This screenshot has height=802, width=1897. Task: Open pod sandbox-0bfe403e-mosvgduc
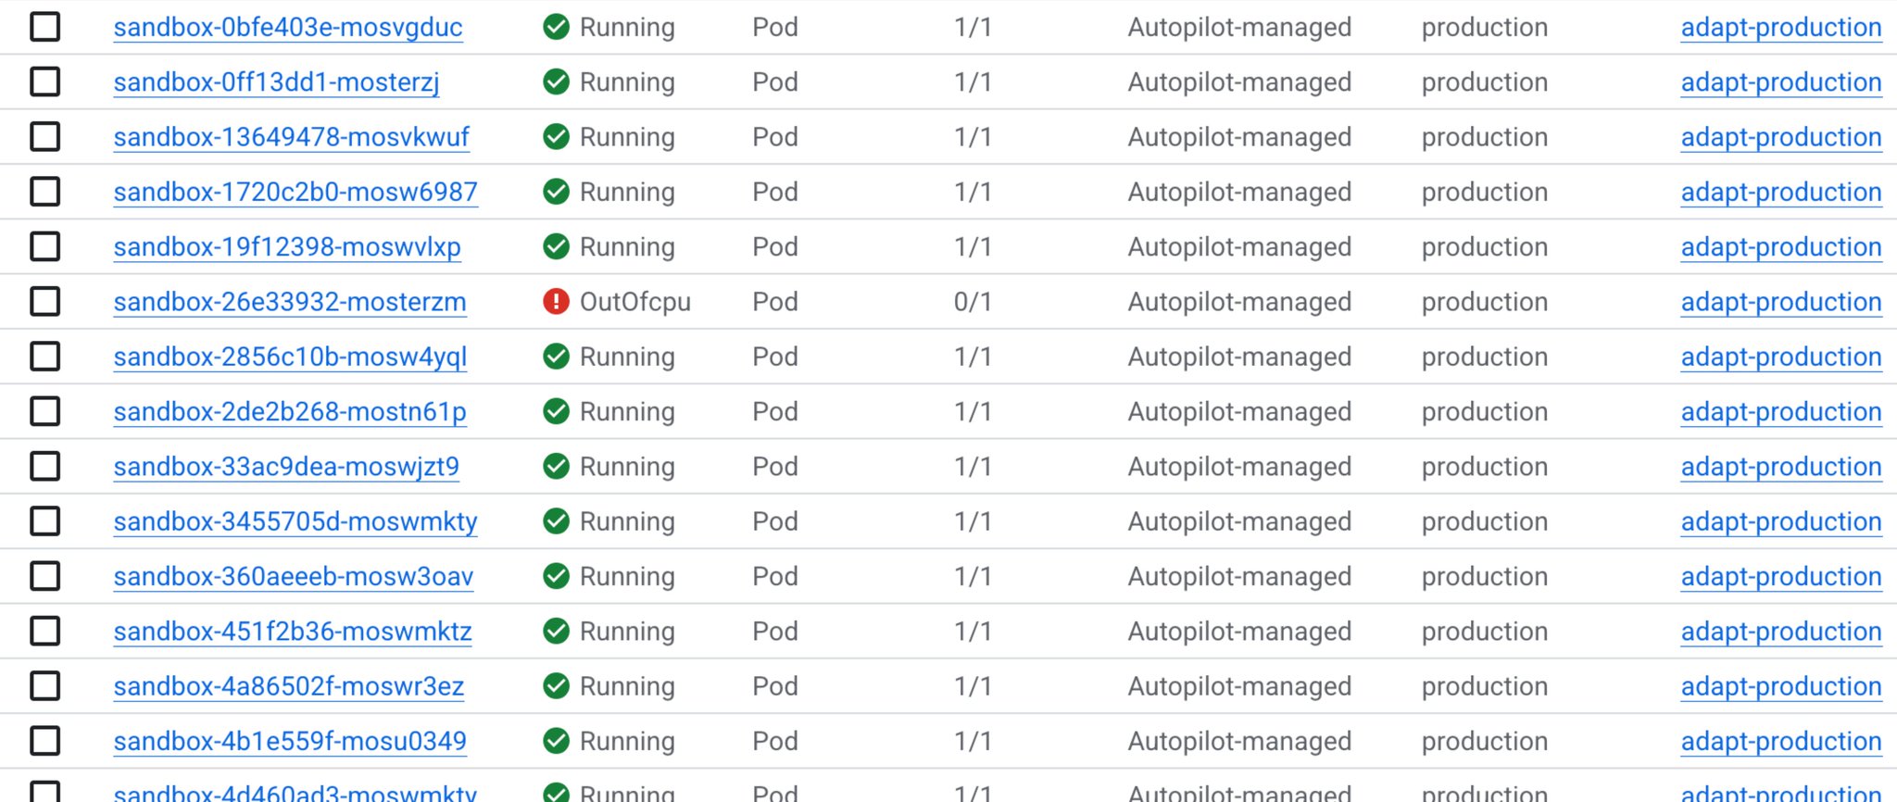tap(288, 28)
